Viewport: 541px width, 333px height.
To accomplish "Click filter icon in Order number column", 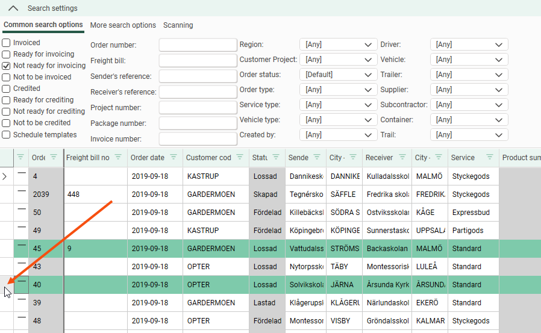I will pyautogui.click(x=54, y=157).
